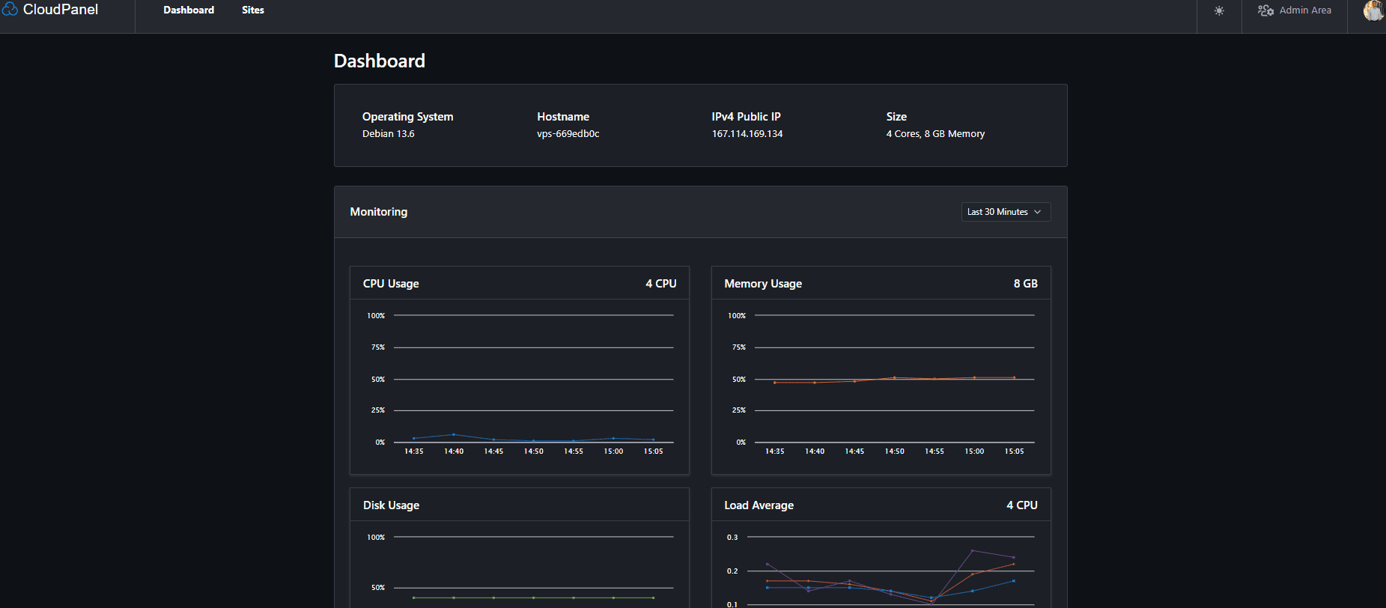Select the IP address 167.114.169.134

pyautogui.click(x=747, y=134)
